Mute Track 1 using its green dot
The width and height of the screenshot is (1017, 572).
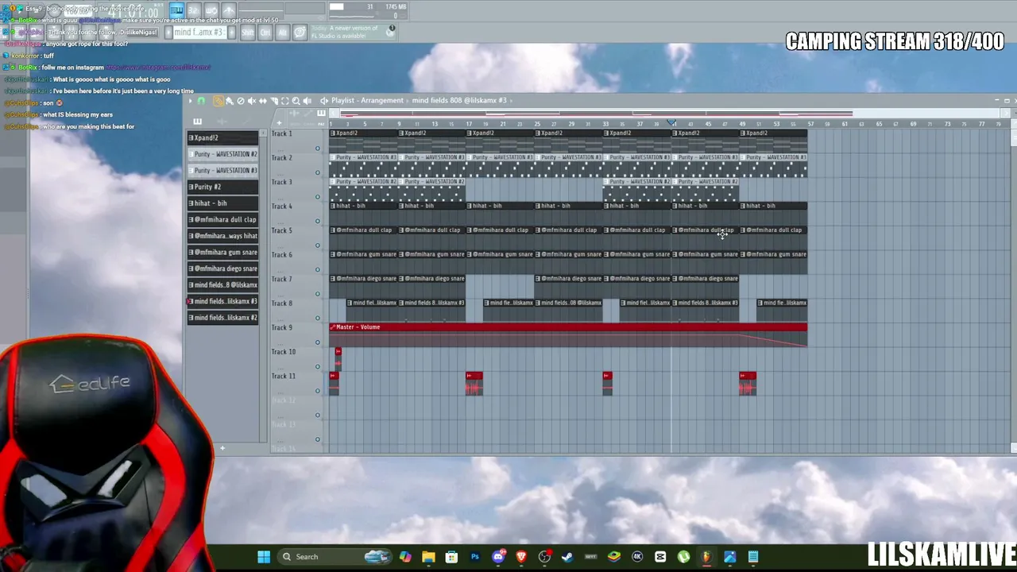tap(318, 149)
